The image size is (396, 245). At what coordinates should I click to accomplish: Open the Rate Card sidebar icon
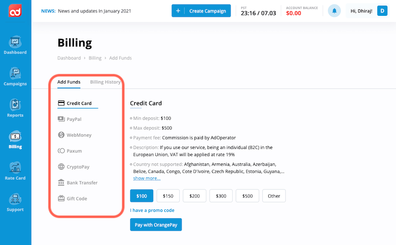click(15, 168)
